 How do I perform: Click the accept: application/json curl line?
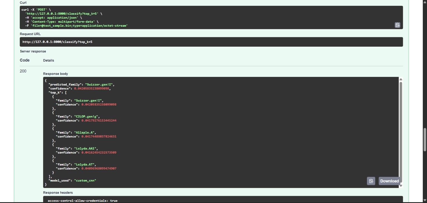tap(53, 17)
